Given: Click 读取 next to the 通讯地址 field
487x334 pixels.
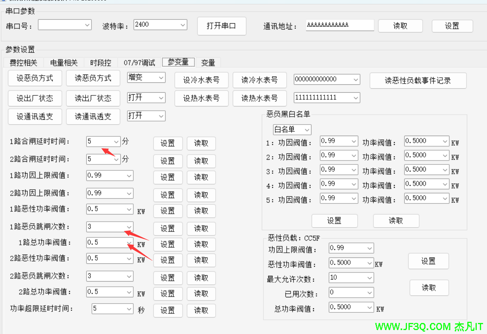Looking at the screenshot, I should [400, 26].
